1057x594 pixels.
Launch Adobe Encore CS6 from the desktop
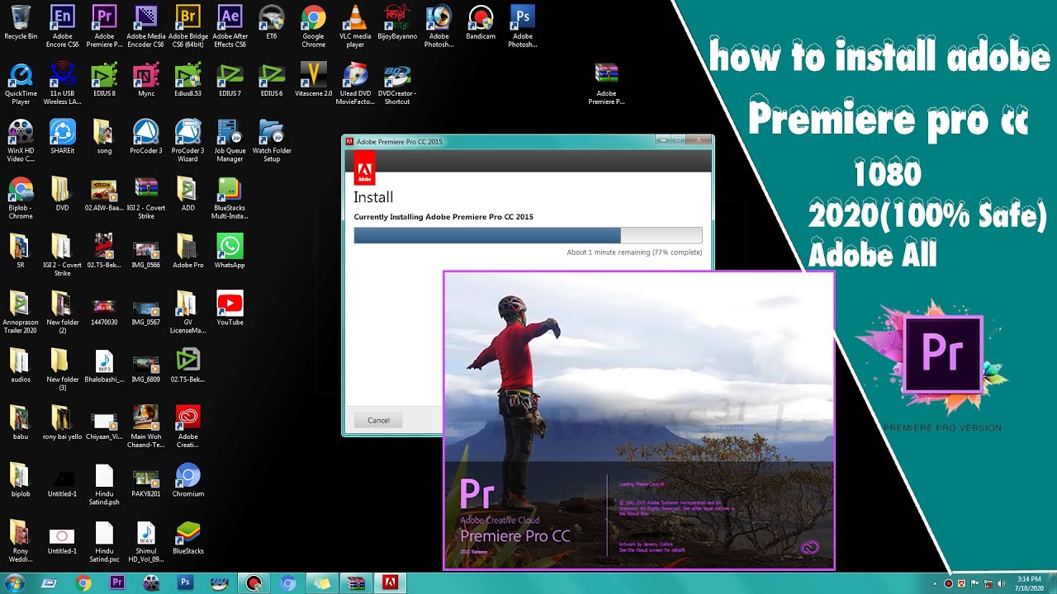[62, 25]
